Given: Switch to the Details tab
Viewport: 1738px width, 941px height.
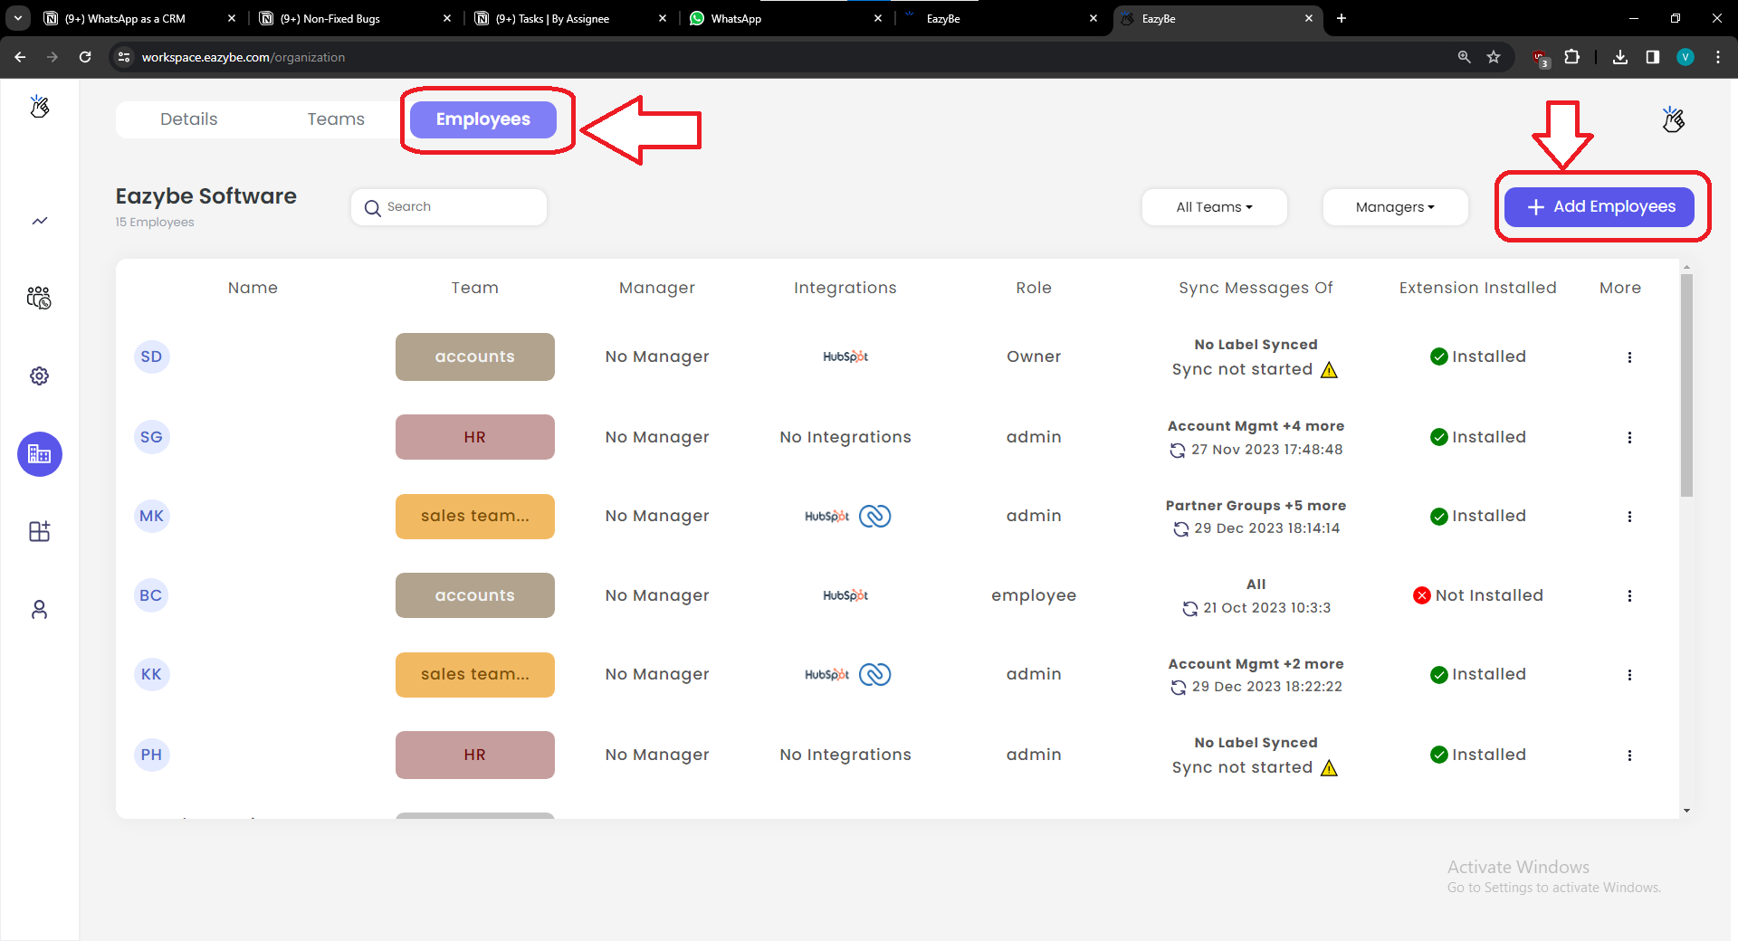Looking at the screenshot, I should pos(189,119).
